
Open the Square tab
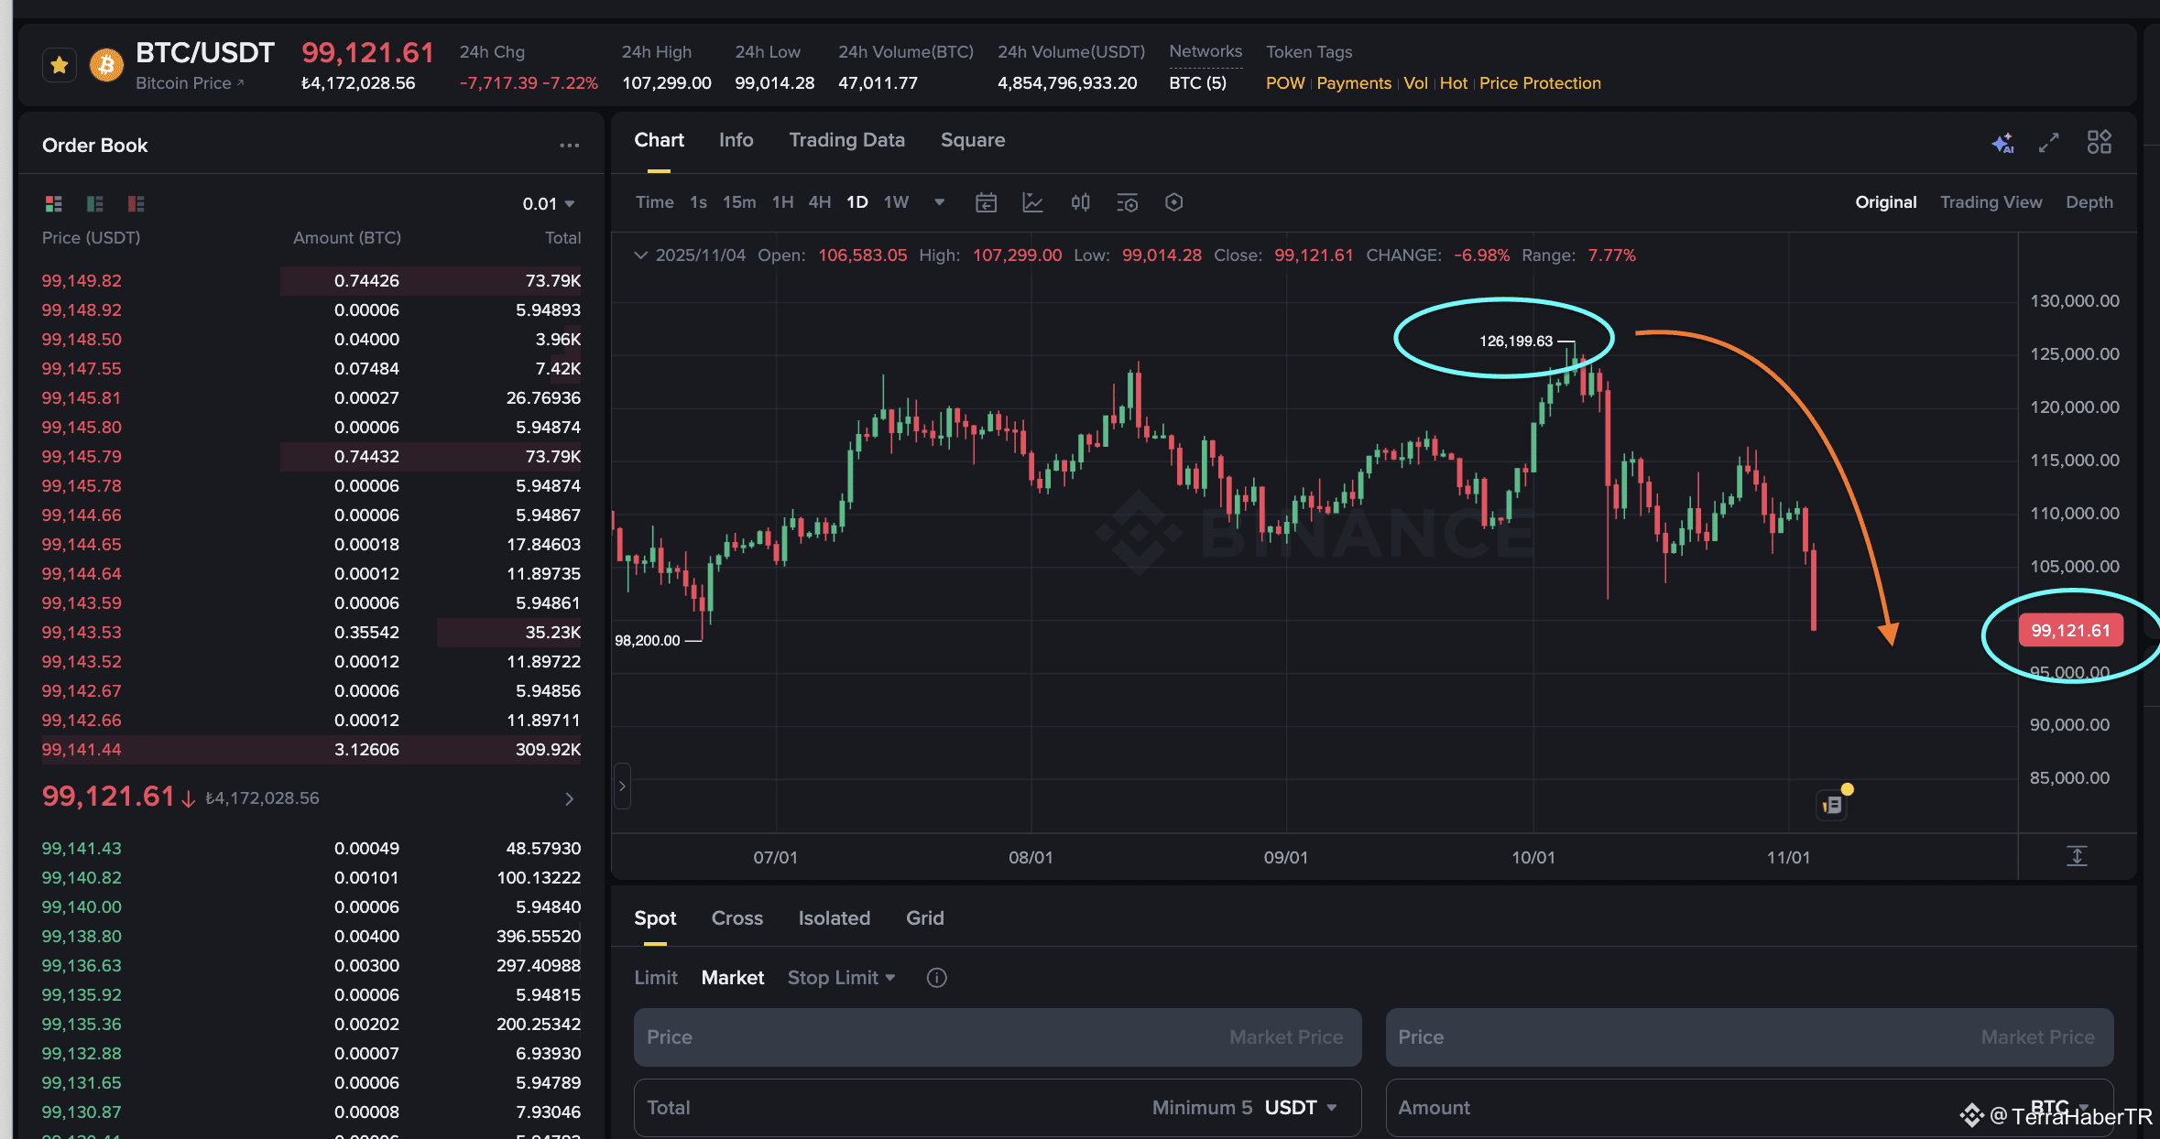[x=972, y=140]
